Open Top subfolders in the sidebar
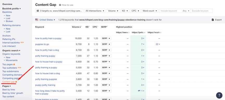Image resolution: width=225 pixels, height=100 pixels. click(10, 68)
